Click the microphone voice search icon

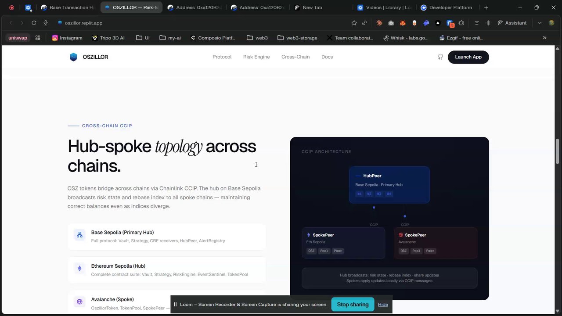[x=45, y=23]
